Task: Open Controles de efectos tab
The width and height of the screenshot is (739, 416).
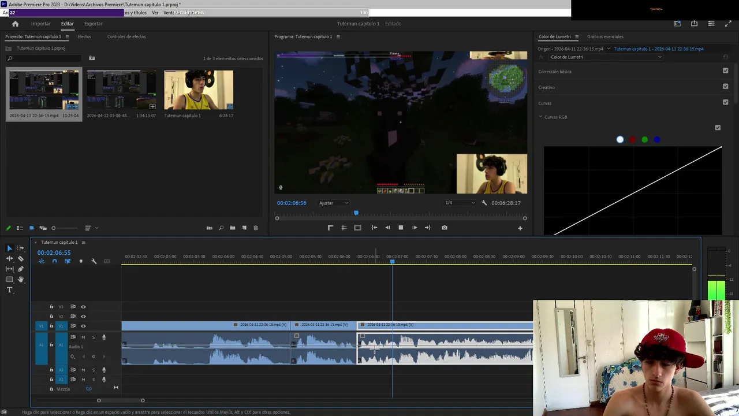Action: pos(126,36)
